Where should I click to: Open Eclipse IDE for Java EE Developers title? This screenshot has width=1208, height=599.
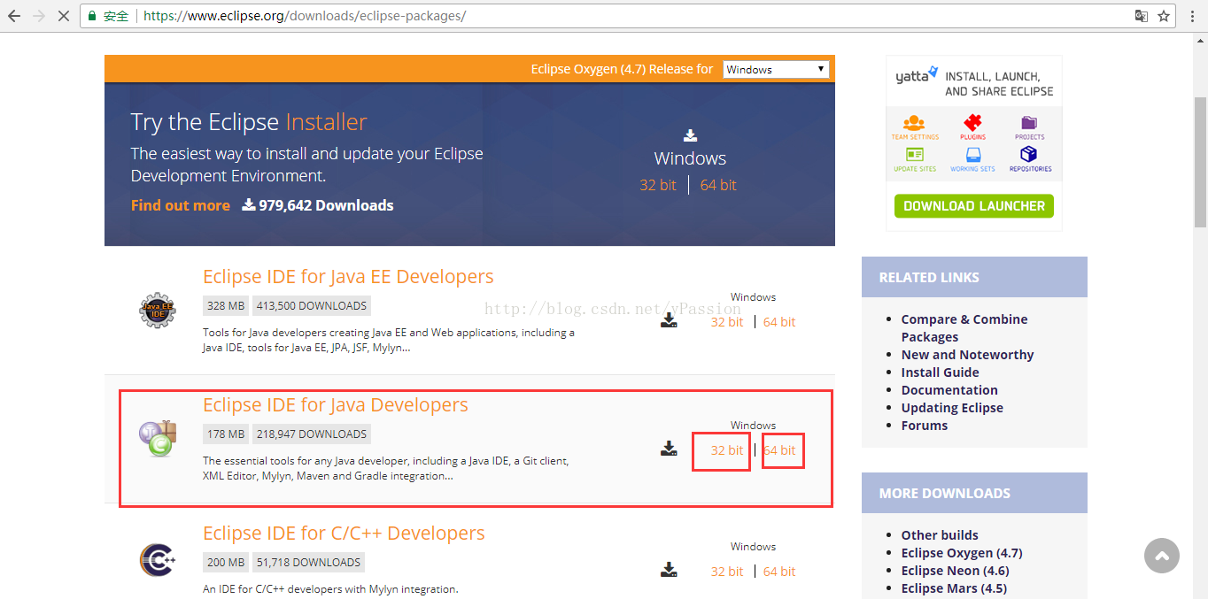[348, 277]
